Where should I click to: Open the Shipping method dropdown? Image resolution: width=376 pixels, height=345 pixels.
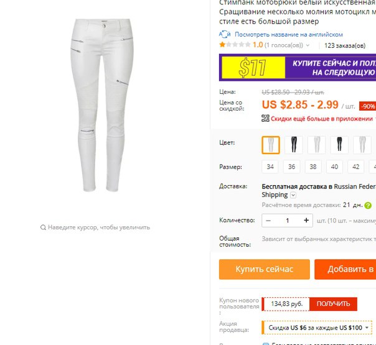293,195
